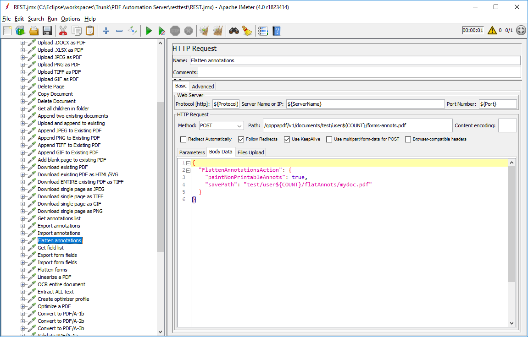Click the New test plan icon

pyautogui.click(x=7, y=31)
